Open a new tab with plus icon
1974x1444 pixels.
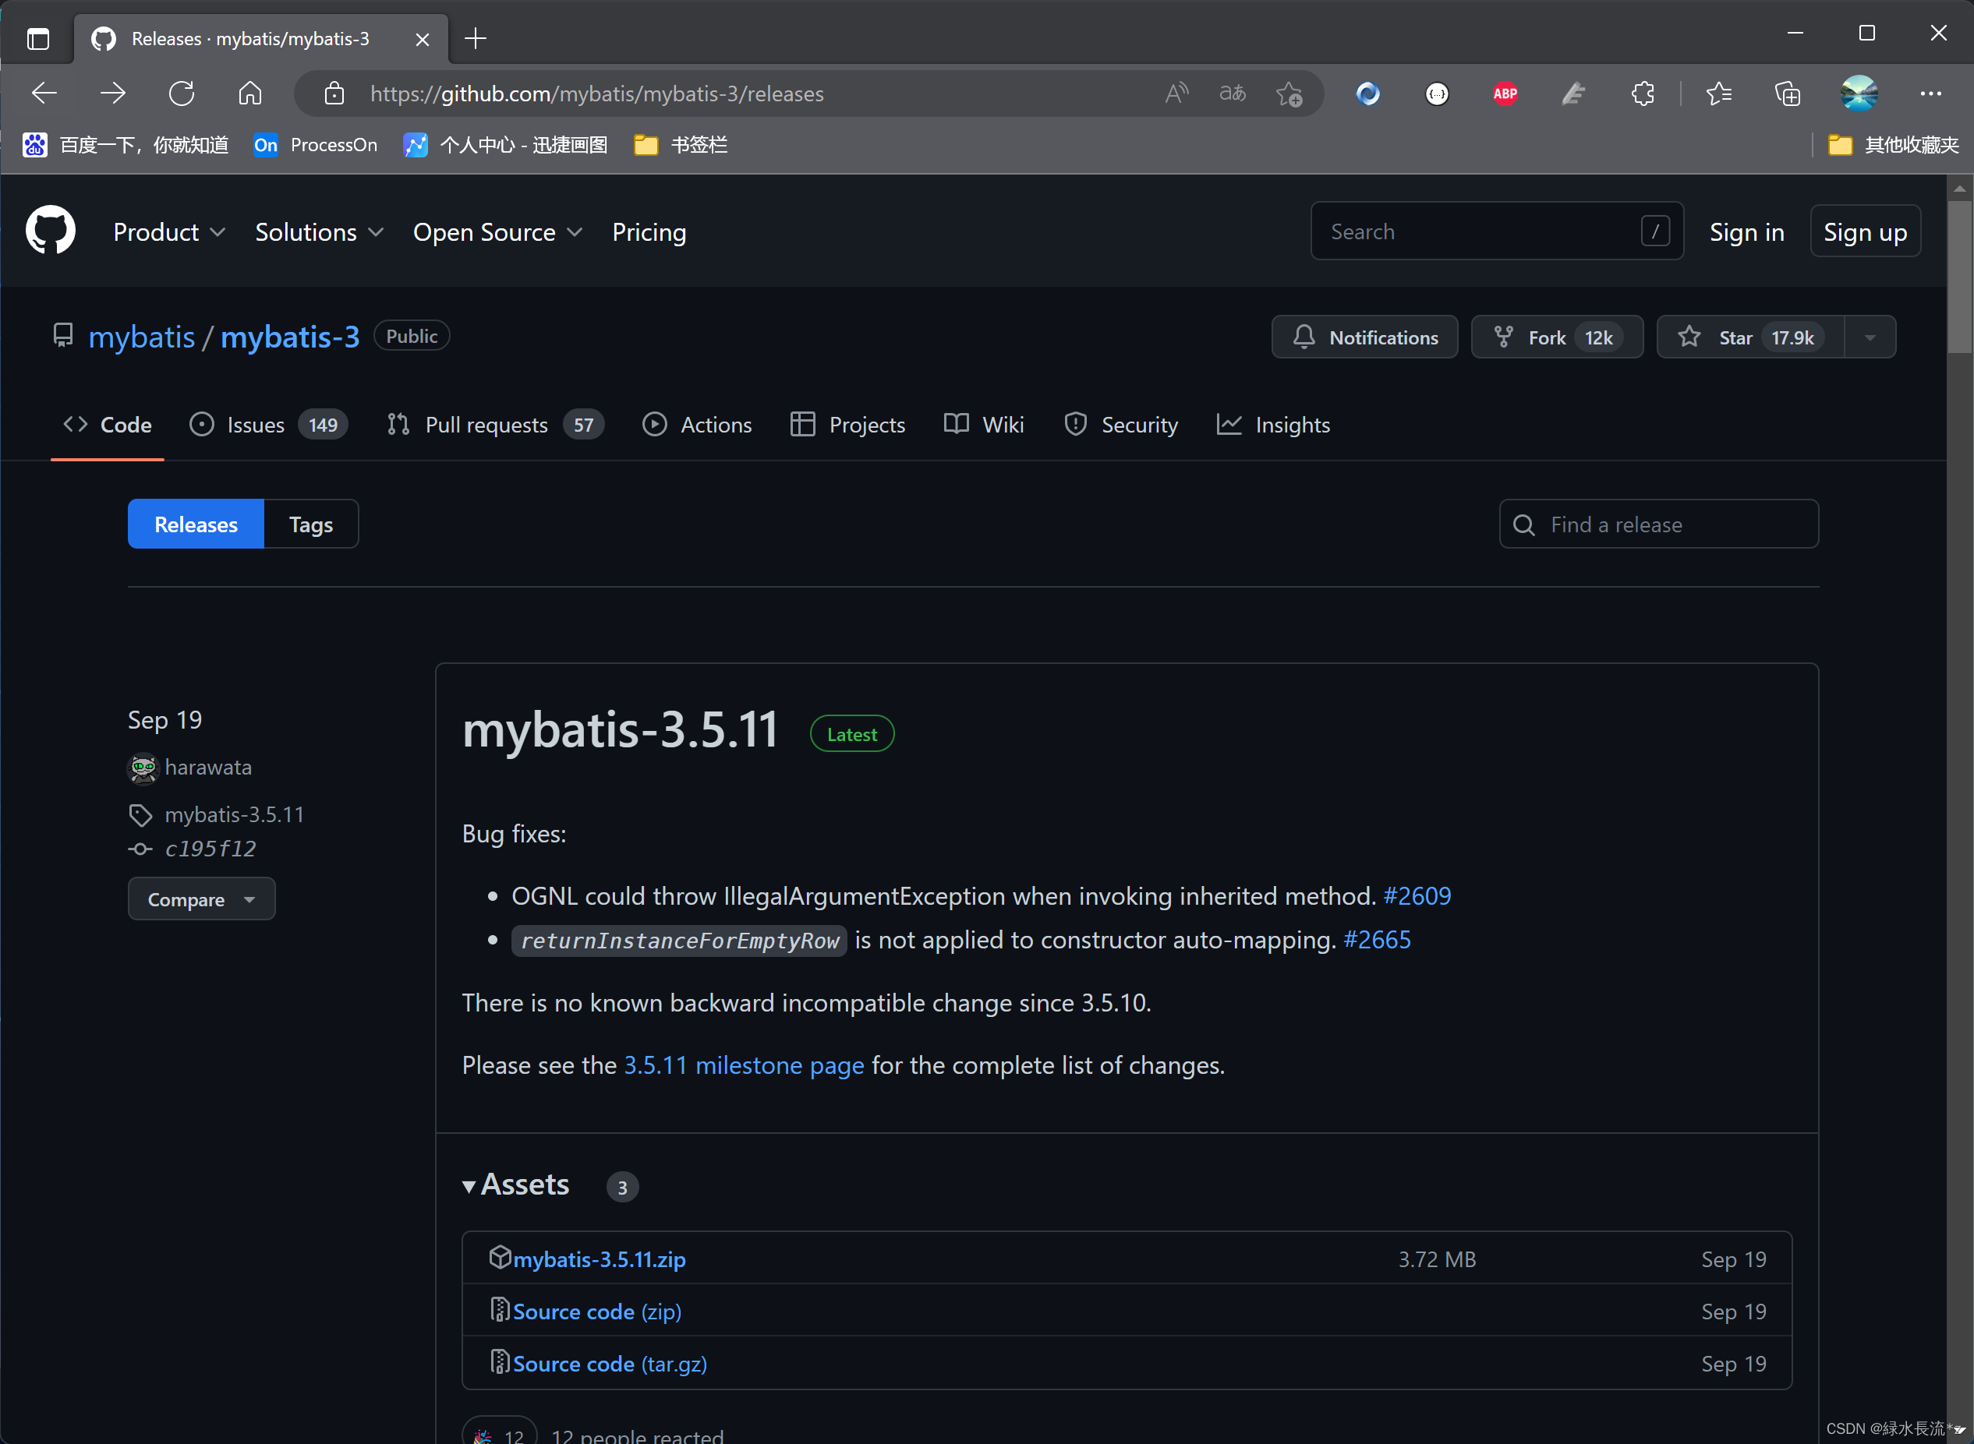tap(476, 38)
